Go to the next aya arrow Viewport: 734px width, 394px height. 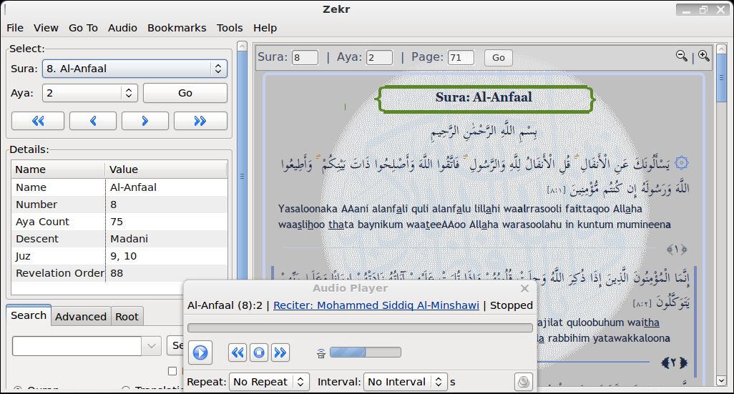pyautogui.click(x=145, y=121)
